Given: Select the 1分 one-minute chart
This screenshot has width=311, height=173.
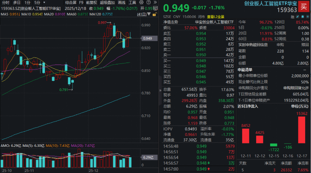Looking at the screenshot, I should (x=27, y=3).
